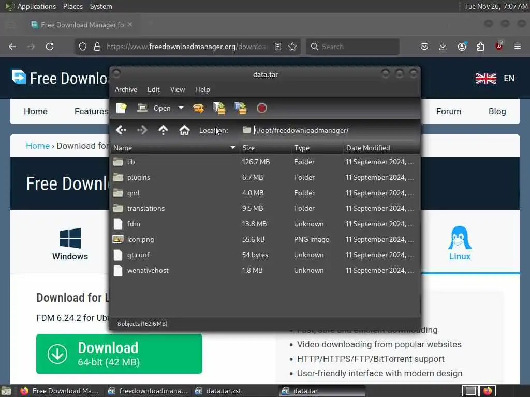Viewport: 530px width, 397px height.
Task: Click the Extract files icon
Action: click(198, 108)
